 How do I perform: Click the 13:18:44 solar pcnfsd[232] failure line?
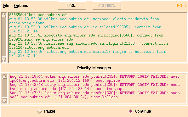[95, 76]
